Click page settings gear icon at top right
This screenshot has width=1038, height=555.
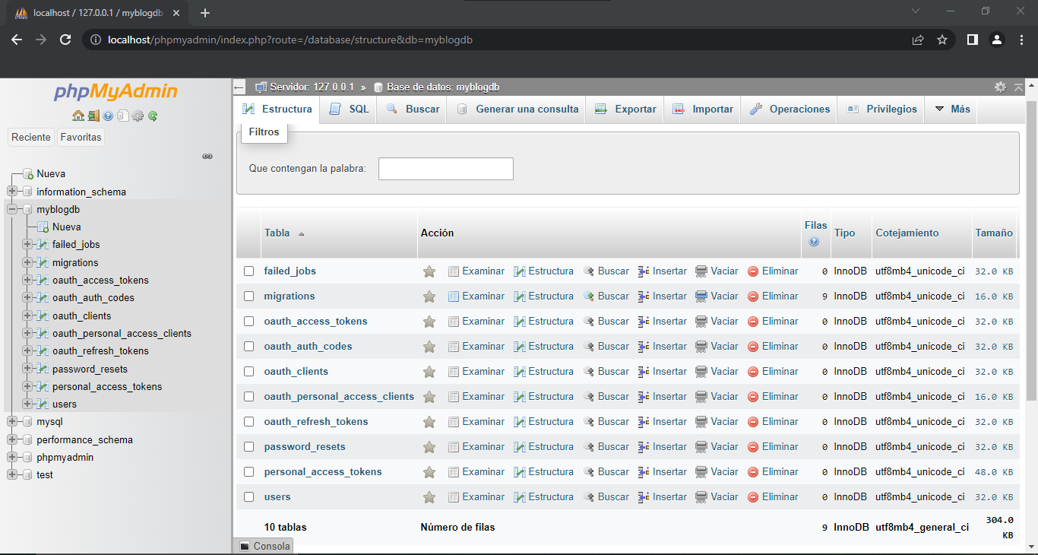pos(1000,87)
